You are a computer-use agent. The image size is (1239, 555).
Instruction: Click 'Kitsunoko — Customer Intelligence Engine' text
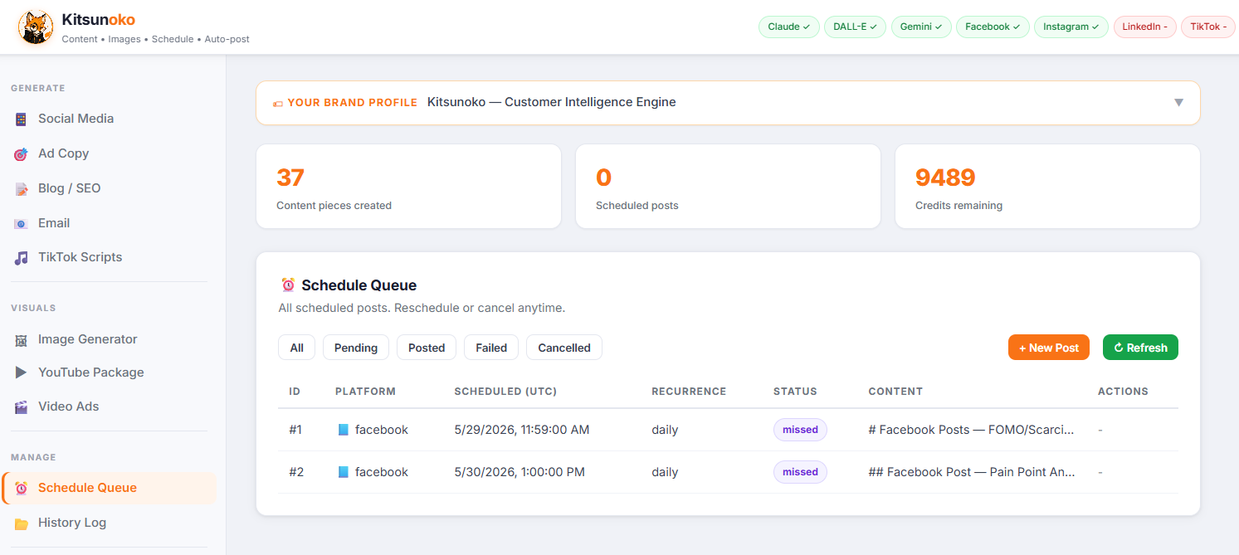click(x=552, y=103)
